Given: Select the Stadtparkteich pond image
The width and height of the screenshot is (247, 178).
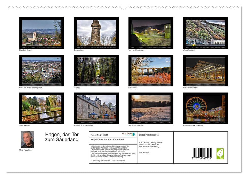Looking at the screenshot, I should pos(42,108).
